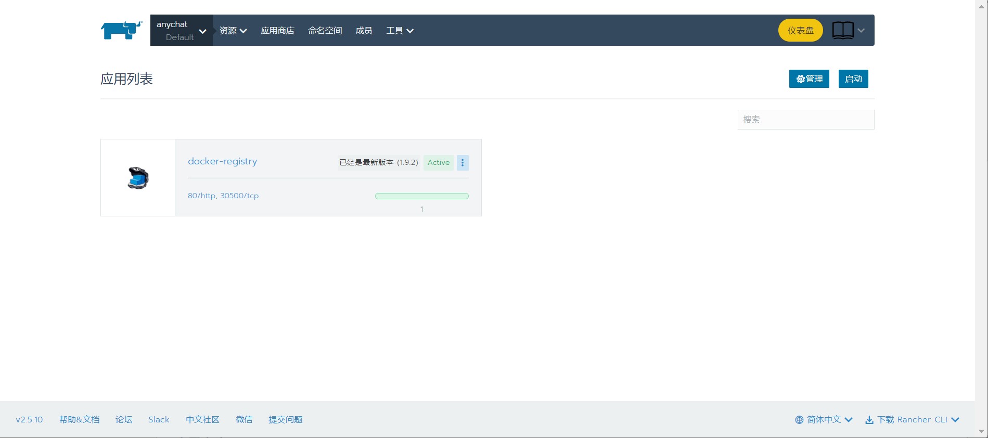The height and width of the screenshot is (438, 988).
Task: Open docker-registry three-dot actions menu
Action: 463,163
